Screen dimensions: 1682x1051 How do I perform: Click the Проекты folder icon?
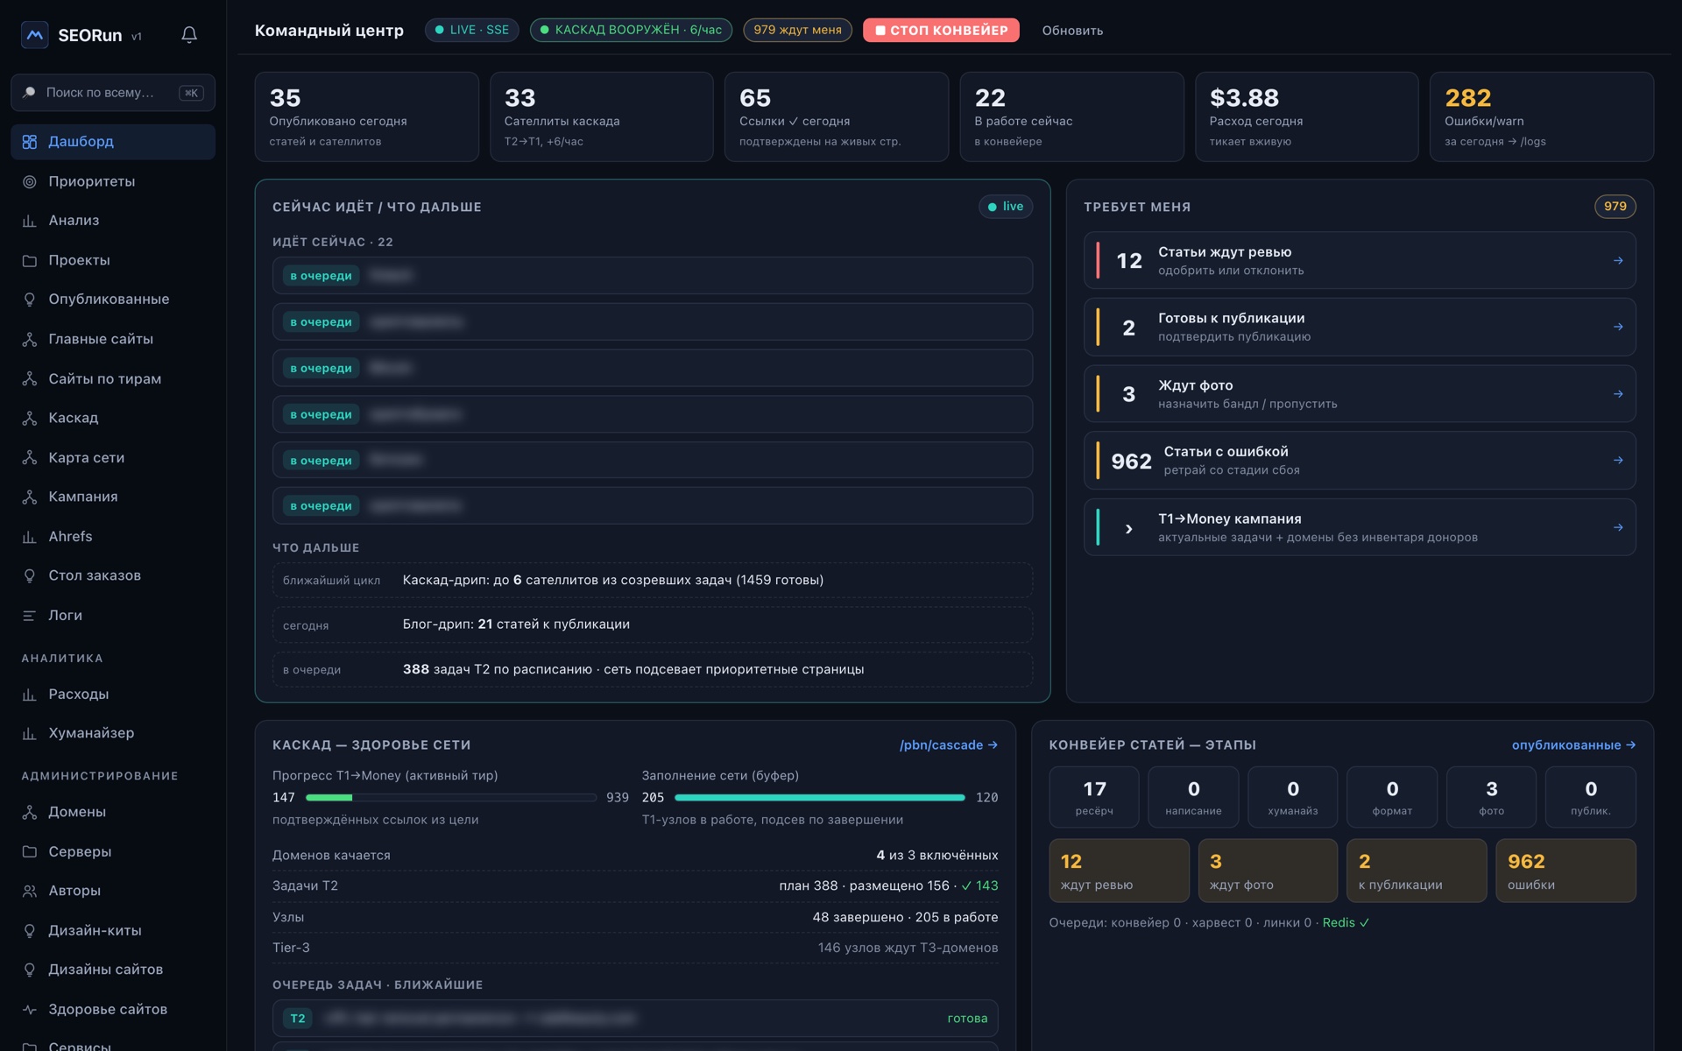tap(30, 260)
